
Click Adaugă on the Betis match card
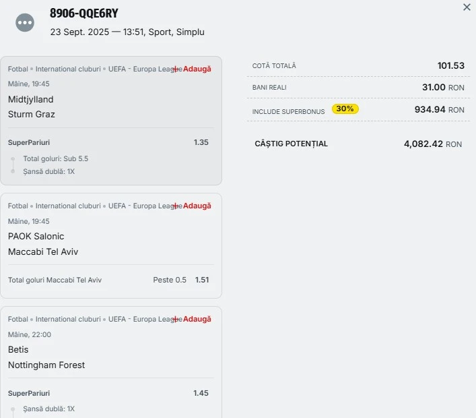click(193, 319)
